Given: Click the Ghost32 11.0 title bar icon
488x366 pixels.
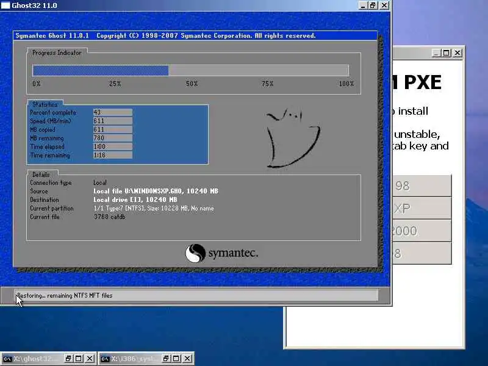Looking at the screenshot, I should point(5,5).
